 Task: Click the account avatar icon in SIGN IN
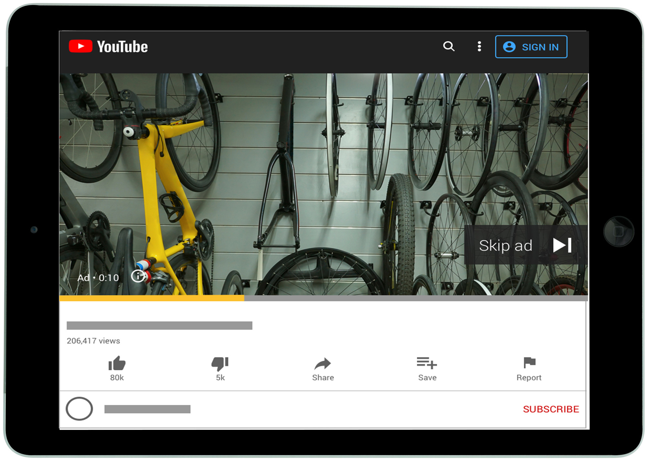click(509, 47)
